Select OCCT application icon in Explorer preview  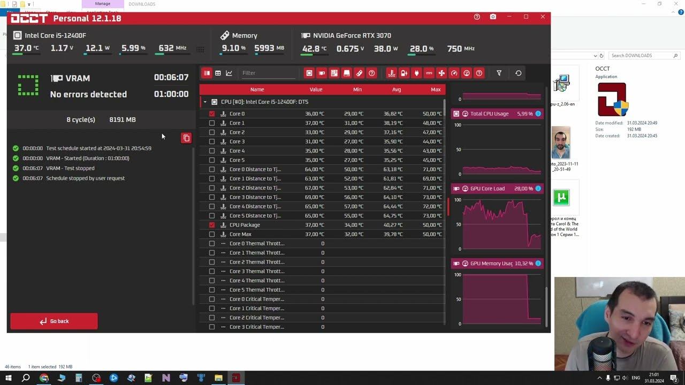[x=612, y=99]
